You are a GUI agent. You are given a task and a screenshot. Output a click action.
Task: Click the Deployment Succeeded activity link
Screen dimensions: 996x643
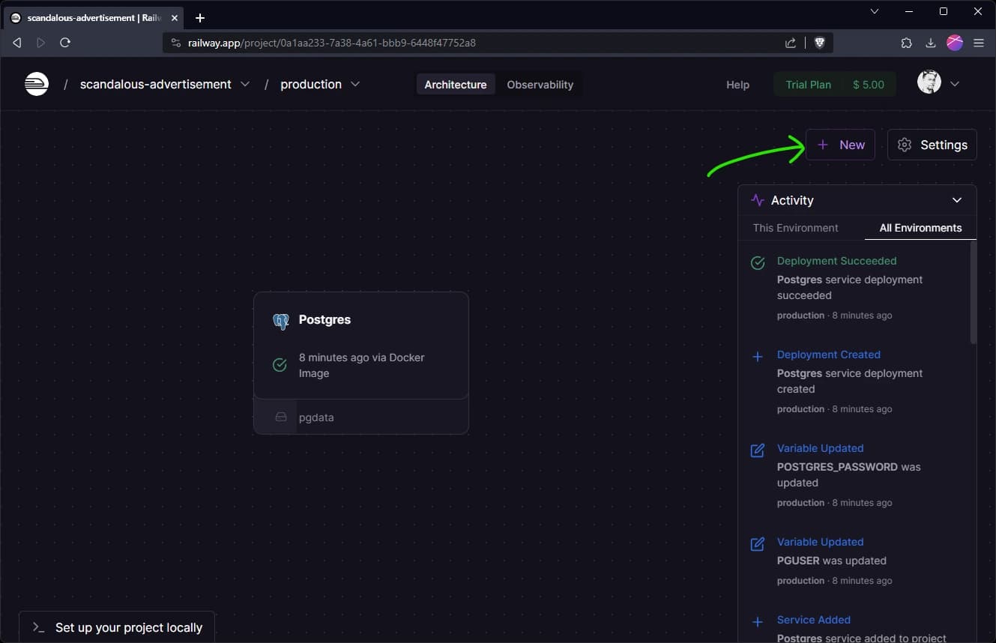(x=836, y=261)
